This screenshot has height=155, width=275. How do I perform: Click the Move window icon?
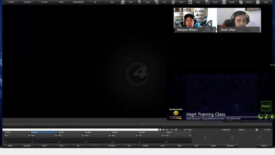(173, 2)
